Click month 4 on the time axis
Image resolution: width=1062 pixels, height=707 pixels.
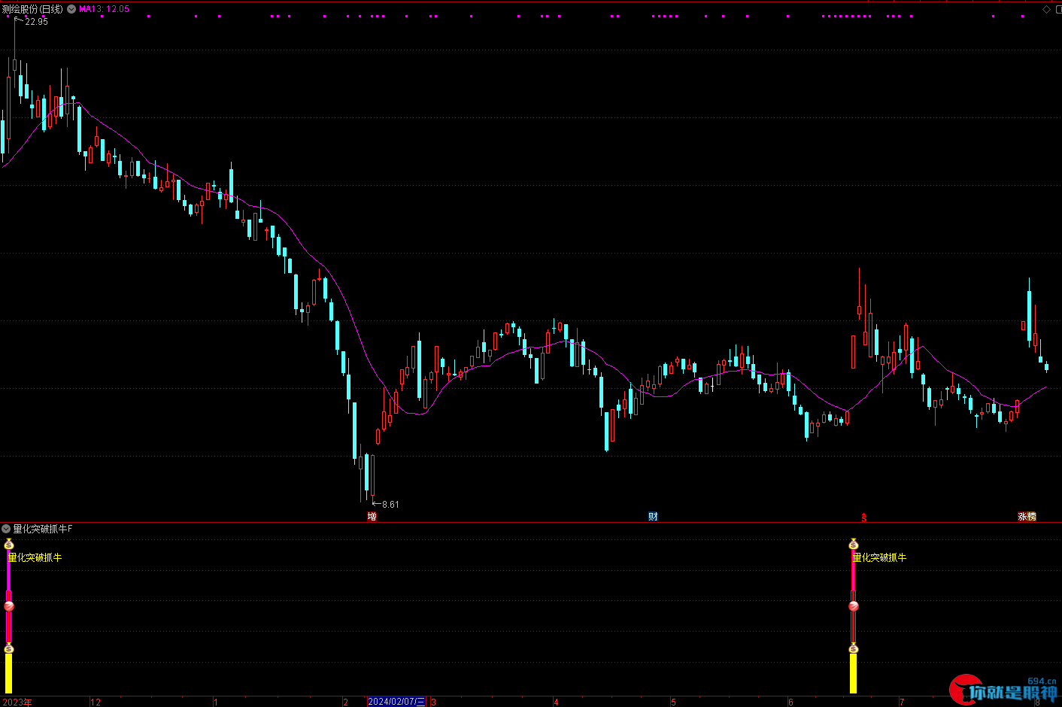556,702
